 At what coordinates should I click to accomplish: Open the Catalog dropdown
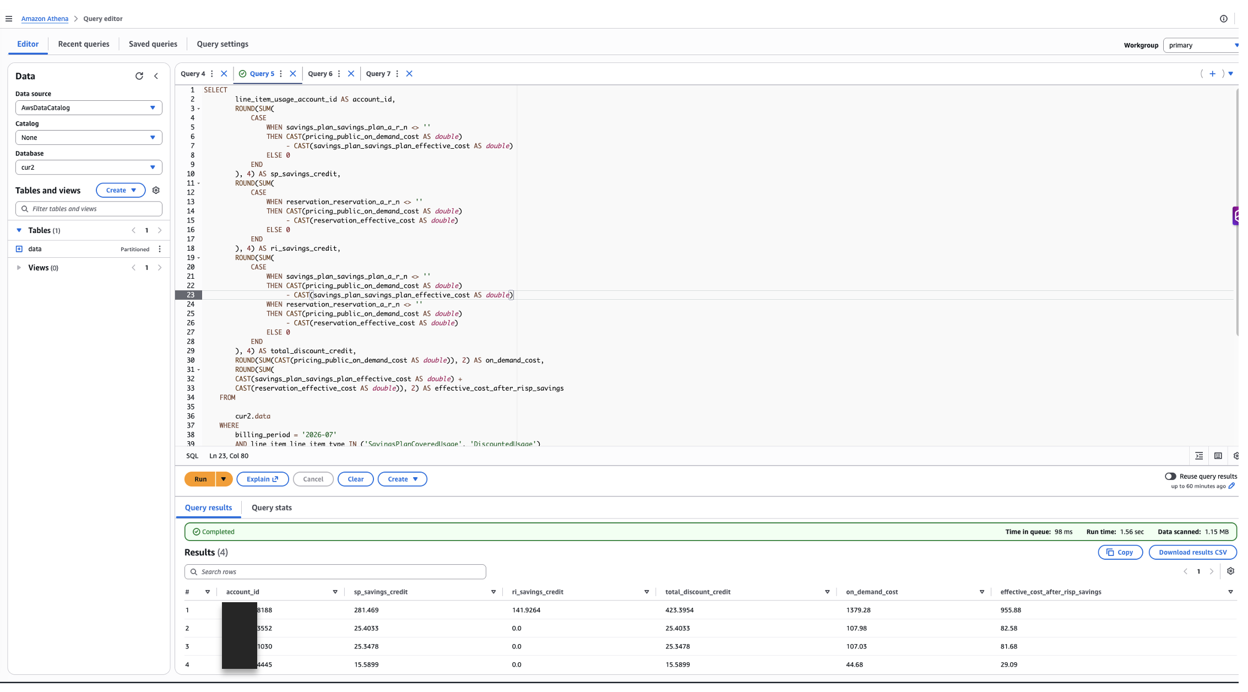tap(89, 138)
